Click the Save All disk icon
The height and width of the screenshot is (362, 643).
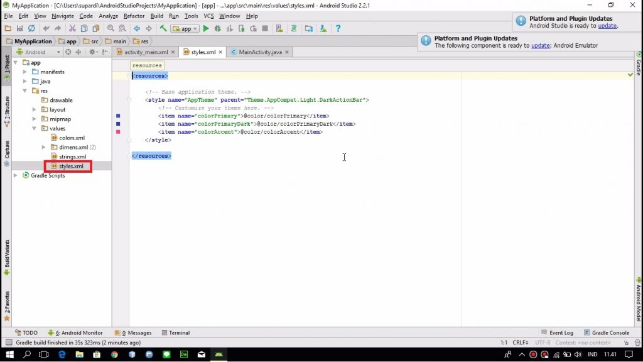pos(19,28)
